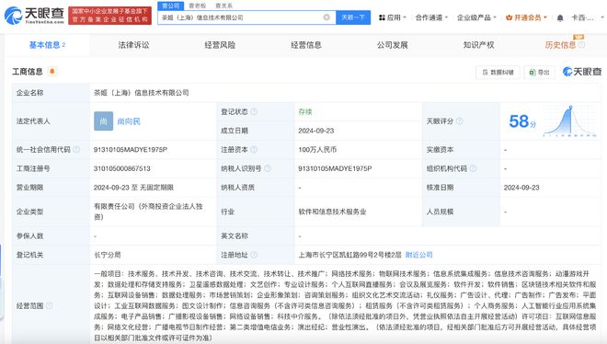This screenshot has width=607, height=344.
Task: Click help icon next to 经营范围
Action: [49, 305]
